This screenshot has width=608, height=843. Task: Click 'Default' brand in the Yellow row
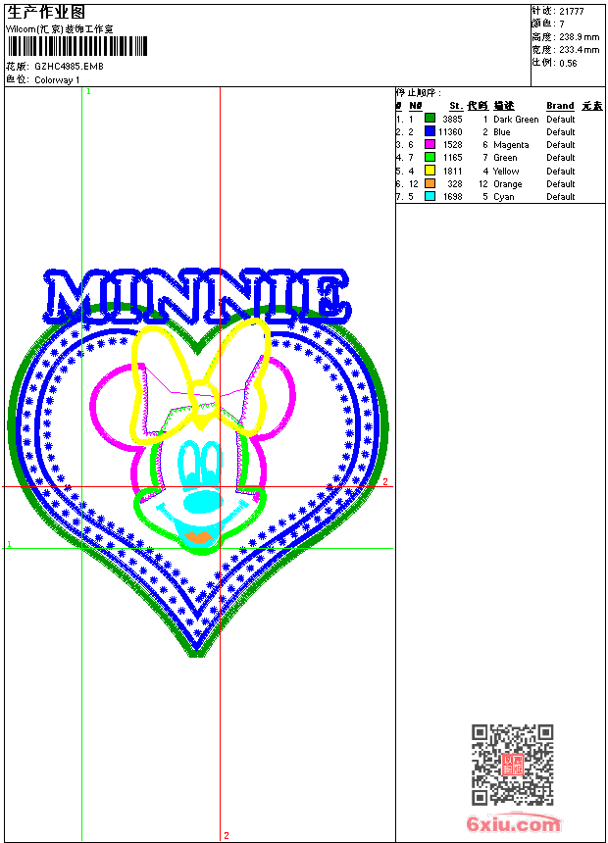coord(561,171)
